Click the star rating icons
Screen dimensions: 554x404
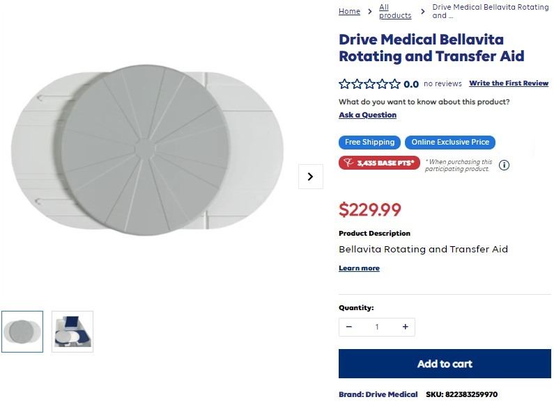369,84
